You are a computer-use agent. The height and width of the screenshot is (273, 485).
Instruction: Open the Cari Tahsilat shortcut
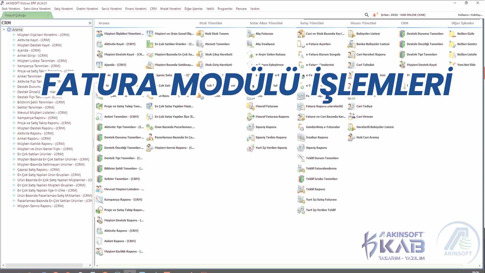(361, 65)
